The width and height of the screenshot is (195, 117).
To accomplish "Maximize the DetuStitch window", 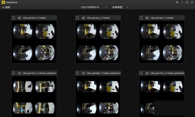I will tap(187, 2).
